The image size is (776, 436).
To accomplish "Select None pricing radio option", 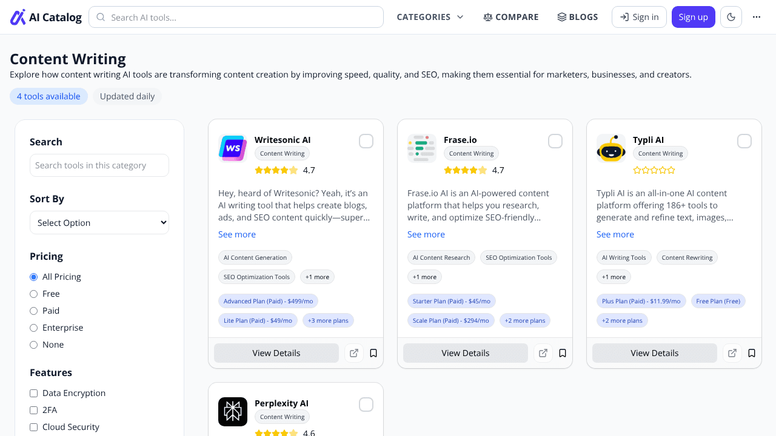I will point(34,345).
